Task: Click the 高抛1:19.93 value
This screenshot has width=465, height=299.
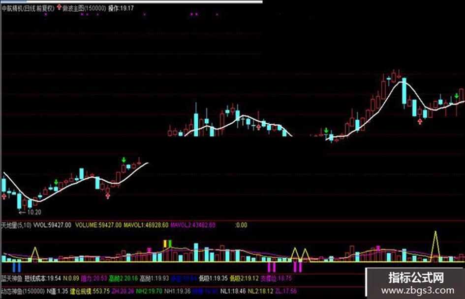Action: [x=154, y=278]
